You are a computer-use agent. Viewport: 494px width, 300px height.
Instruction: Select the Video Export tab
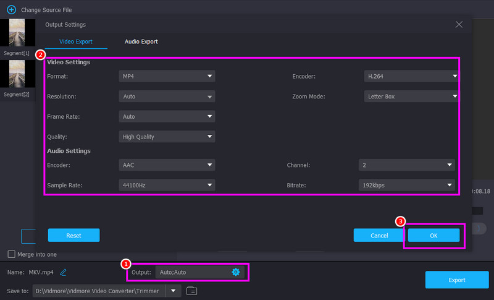pyautogui.click(x=76, y=41)
